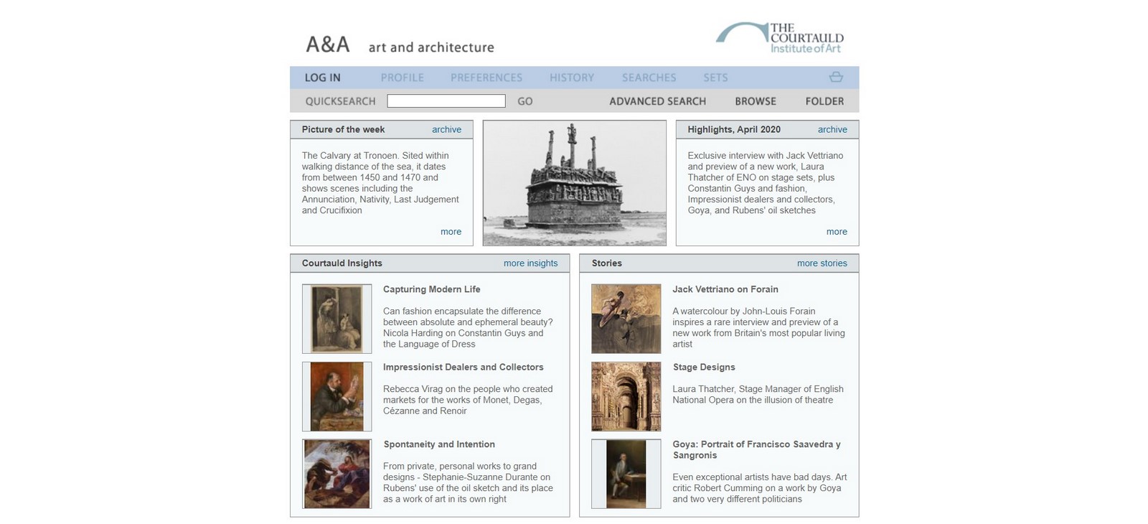Open Impressionist Dealers and Collectors thumbnail
1148x524 pixels.
(x=337, y=396)
